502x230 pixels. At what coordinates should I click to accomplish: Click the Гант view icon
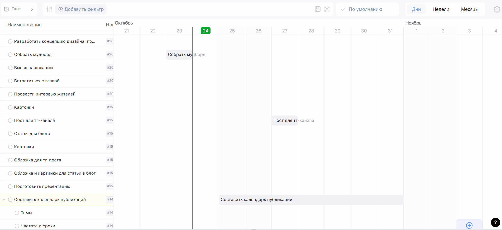tap(7, 9)
